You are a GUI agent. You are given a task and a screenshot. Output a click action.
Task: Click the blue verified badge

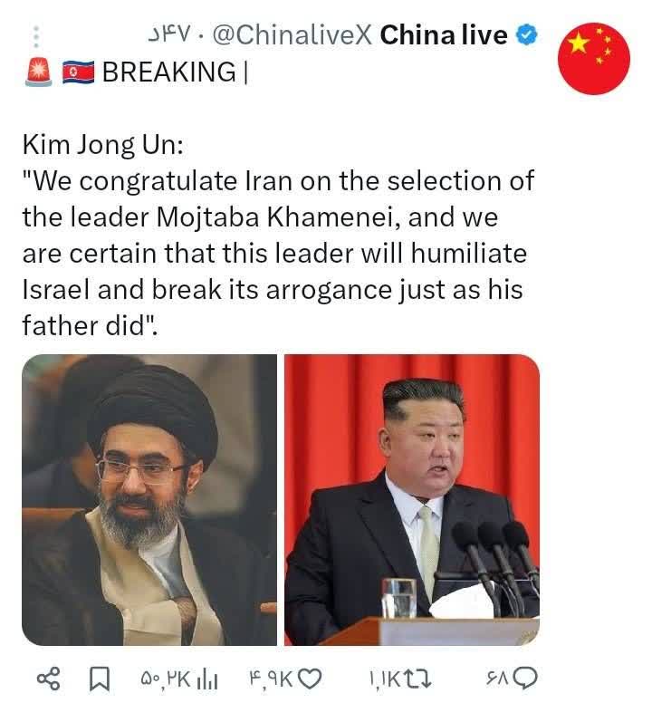tap(526, 35)
